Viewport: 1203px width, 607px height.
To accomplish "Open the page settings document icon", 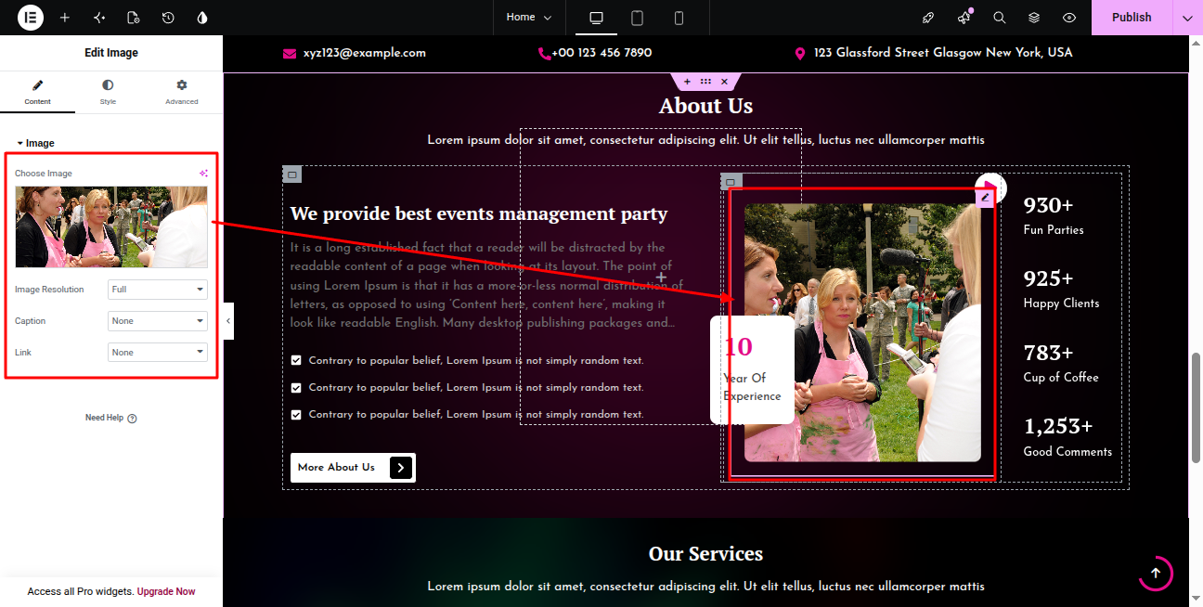I will tap(133, 18).
